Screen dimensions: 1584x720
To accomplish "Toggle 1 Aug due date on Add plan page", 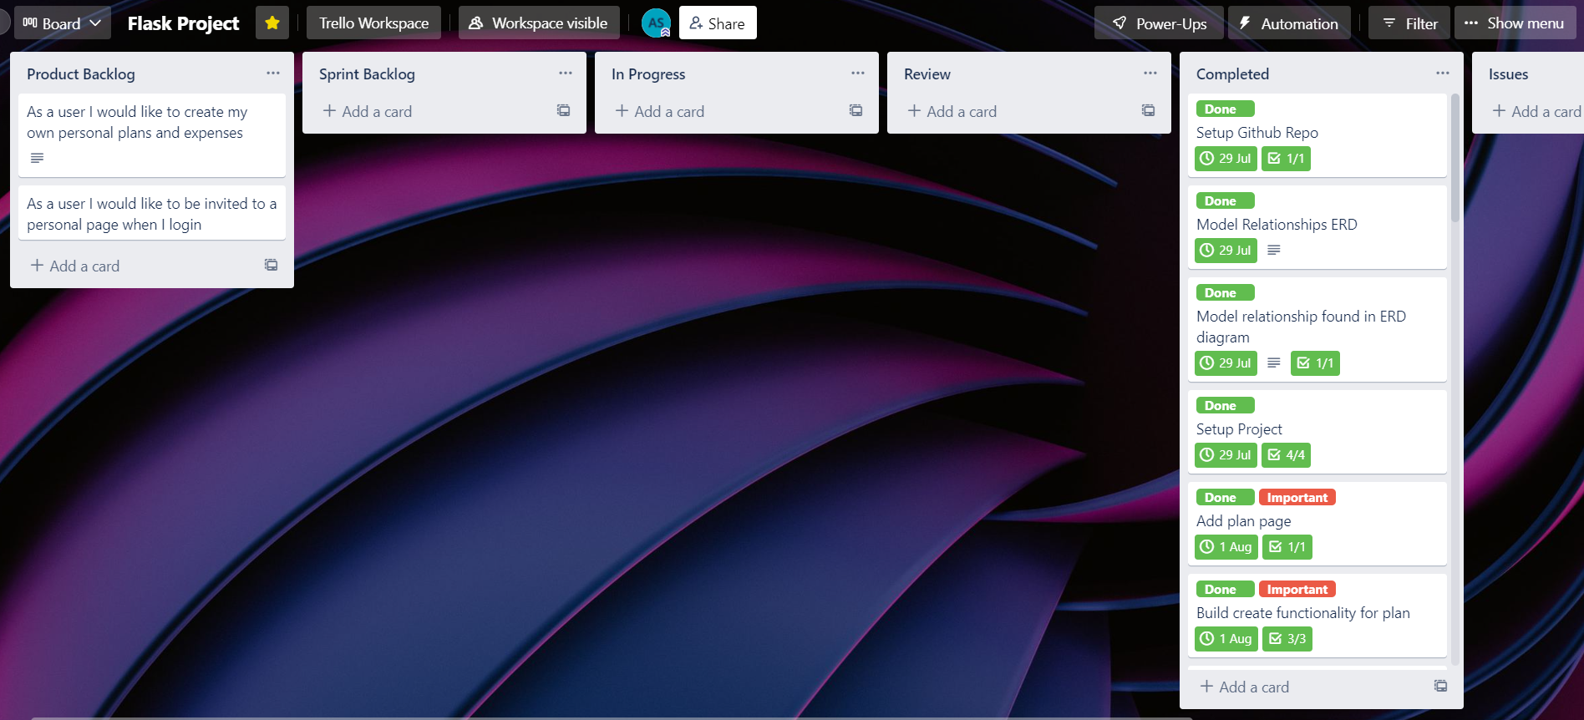I will tap(1226, 547).
